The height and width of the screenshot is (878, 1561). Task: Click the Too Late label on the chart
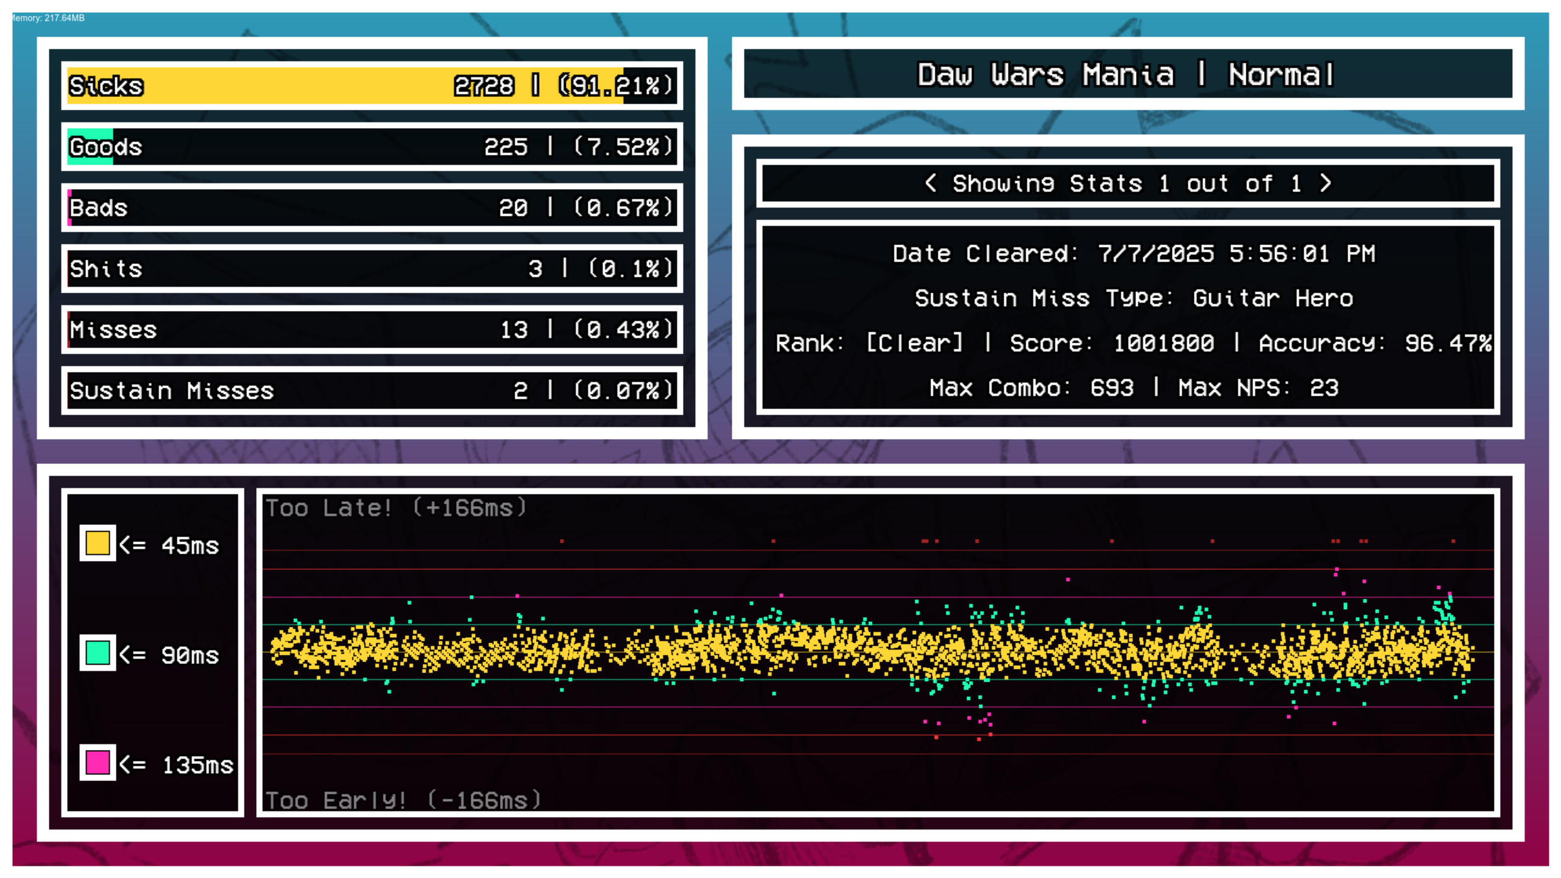pyautogui.click(x=393, y=507)
